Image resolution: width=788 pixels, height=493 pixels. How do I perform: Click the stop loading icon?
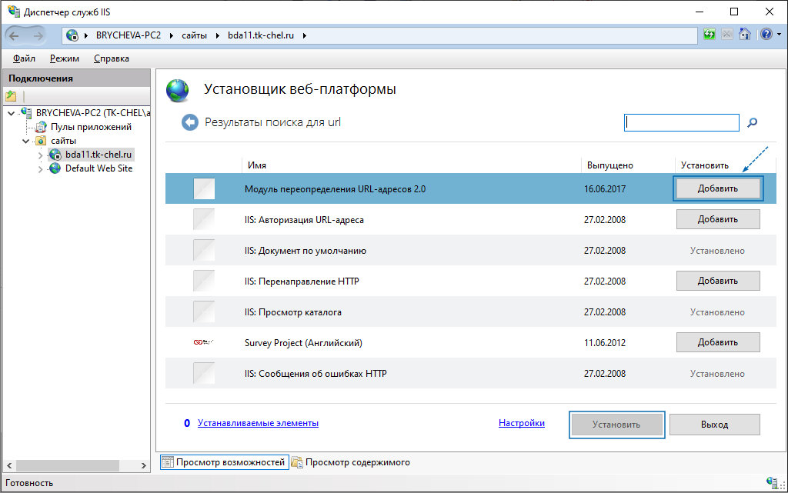tap(726, 34)
